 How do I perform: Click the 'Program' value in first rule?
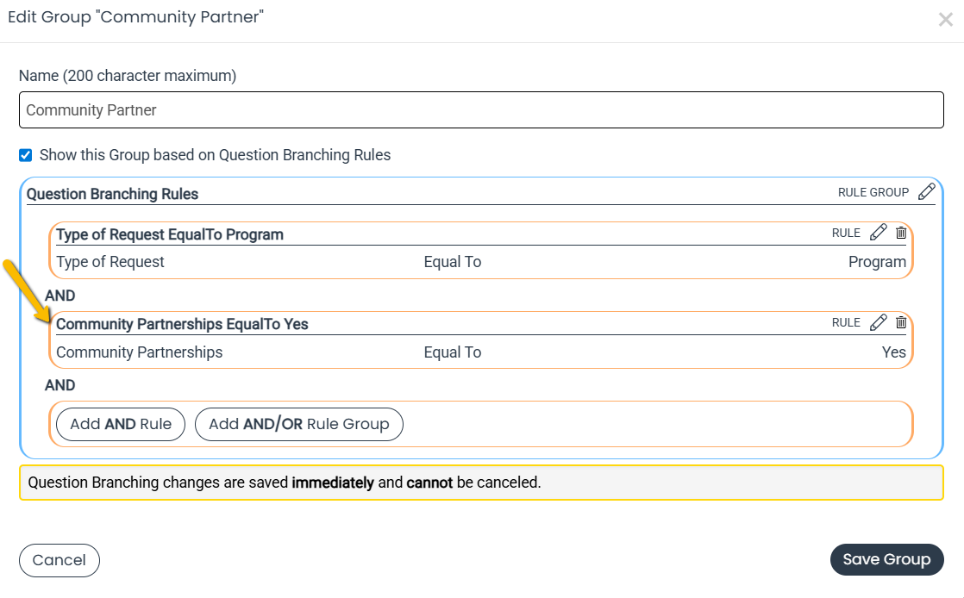tap(877, 262)
